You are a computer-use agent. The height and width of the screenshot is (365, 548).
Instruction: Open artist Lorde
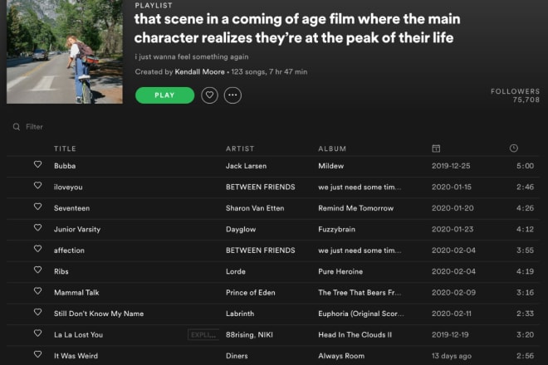[236, 271]
